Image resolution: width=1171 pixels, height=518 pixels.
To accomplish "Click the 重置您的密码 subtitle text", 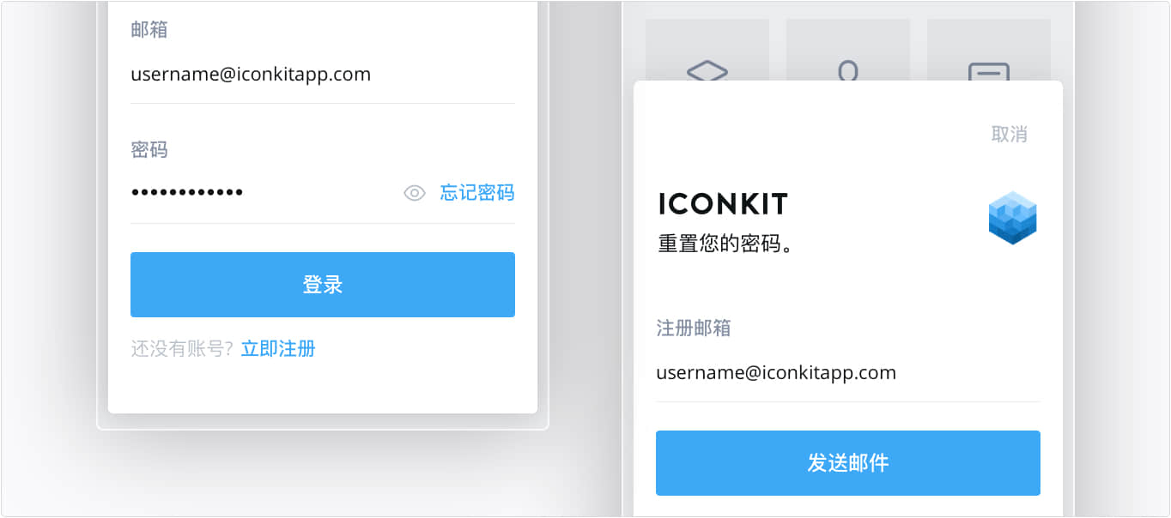I will point(725,244).
